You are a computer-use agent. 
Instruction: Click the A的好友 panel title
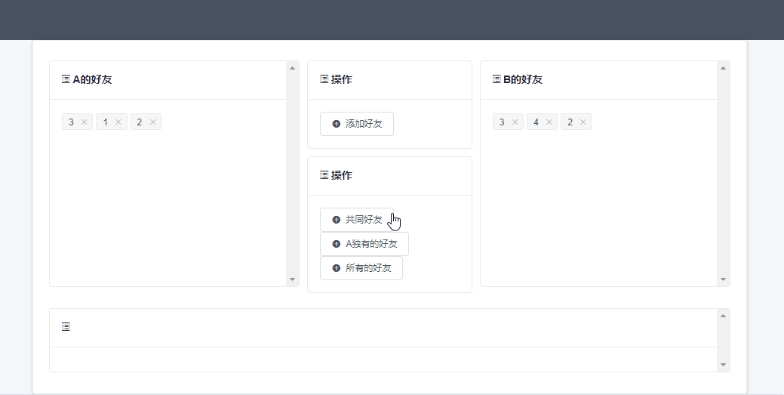tap(93, 79)
